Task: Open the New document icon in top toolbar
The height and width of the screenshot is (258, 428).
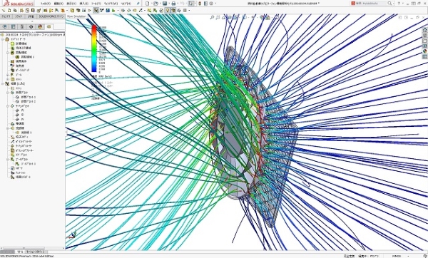Action: tap(148, 4)
